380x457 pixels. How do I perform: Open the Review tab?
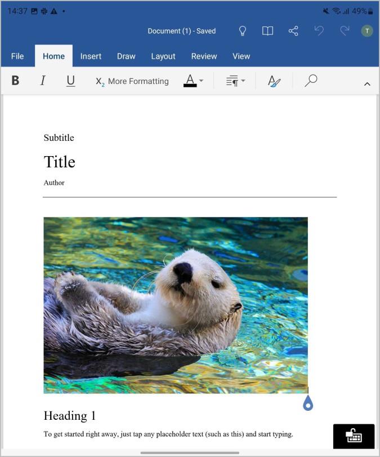[204, 56]
